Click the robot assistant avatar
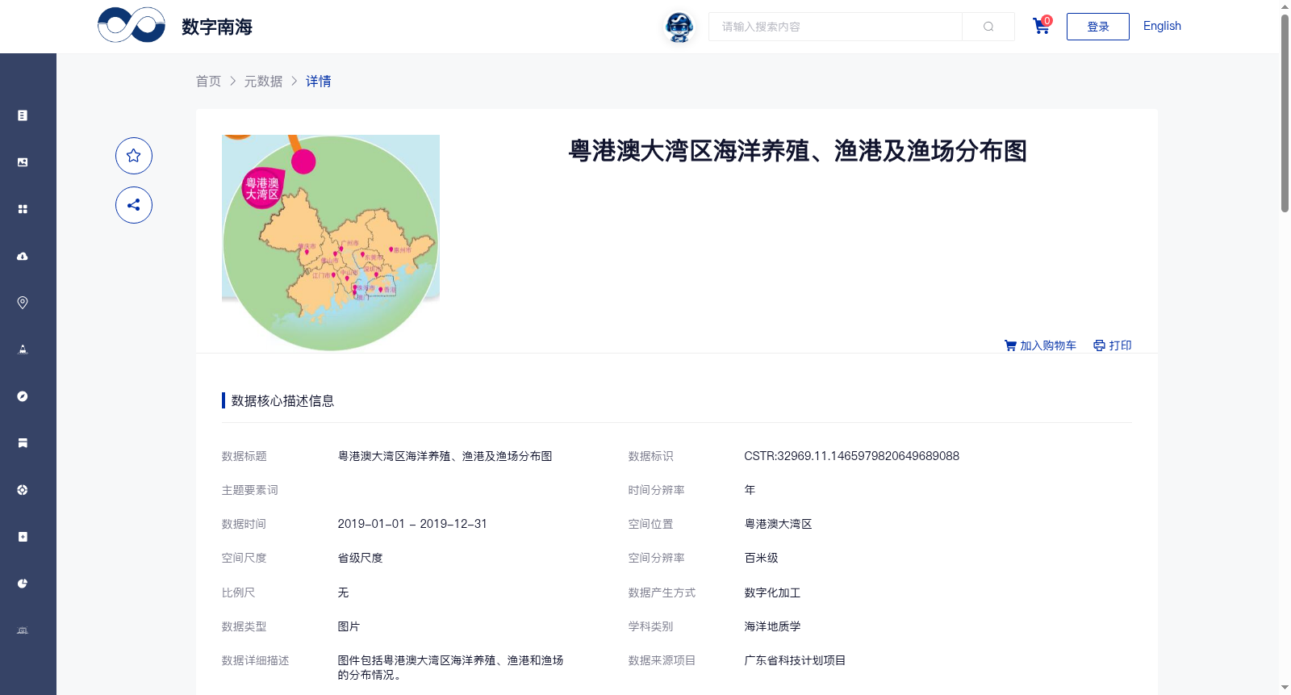This screenshot has width=1291, height=695. coord(679,27)
